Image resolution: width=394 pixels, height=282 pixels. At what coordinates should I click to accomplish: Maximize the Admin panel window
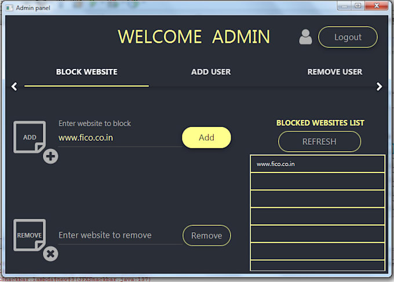click(x=358, y=6)
